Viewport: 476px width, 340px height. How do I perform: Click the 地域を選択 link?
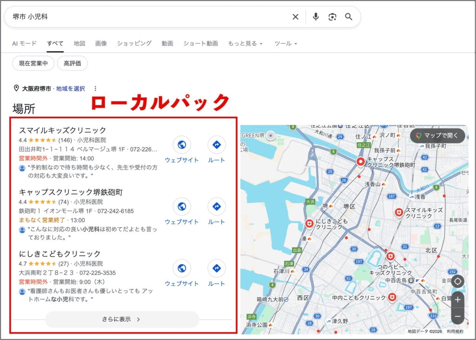click(71, 89)
